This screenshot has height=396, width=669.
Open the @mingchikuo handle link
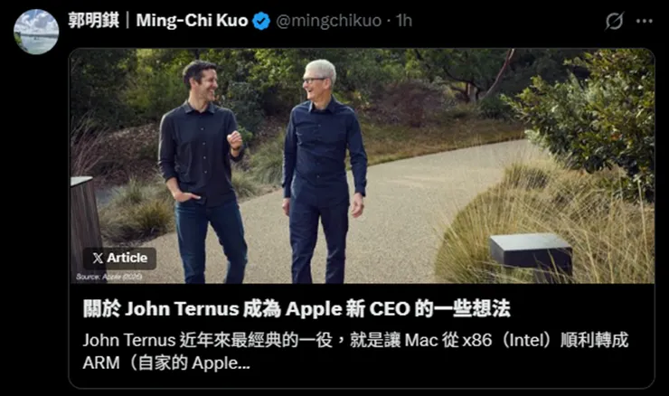pos(328,21)
